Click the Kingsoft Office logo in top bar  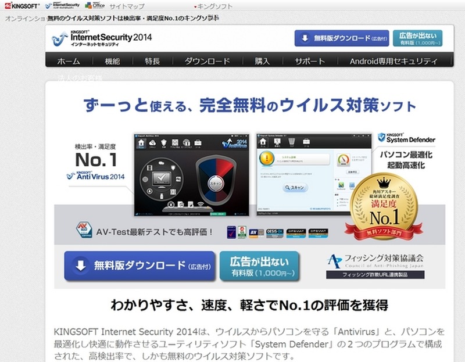click(x=95, y=5)
